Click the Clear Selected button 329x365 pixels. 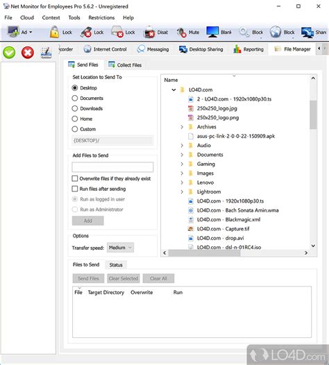[124, 278]
